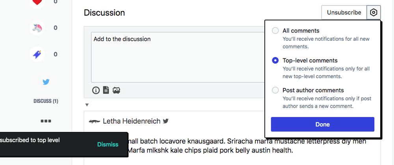
Task: Click the upload image icon
Action: pyautogui.click(x=116, y=90)
